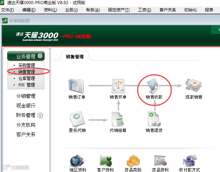Expand the 财务管理 chevron
Screen dimensions: 220x172
point(40,115)
